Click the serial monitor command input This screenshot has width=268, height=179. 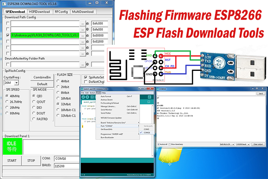(x=206, y=94)
